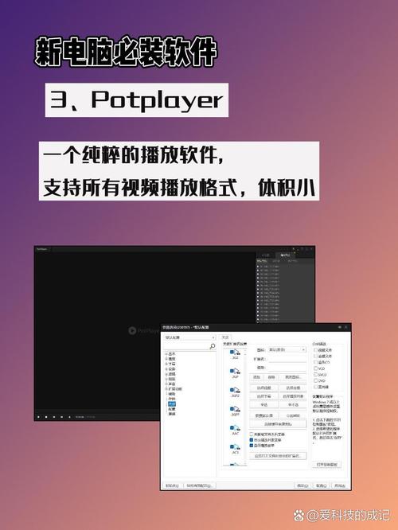Click the 全选 select-all button

click(x=263, y=404)
